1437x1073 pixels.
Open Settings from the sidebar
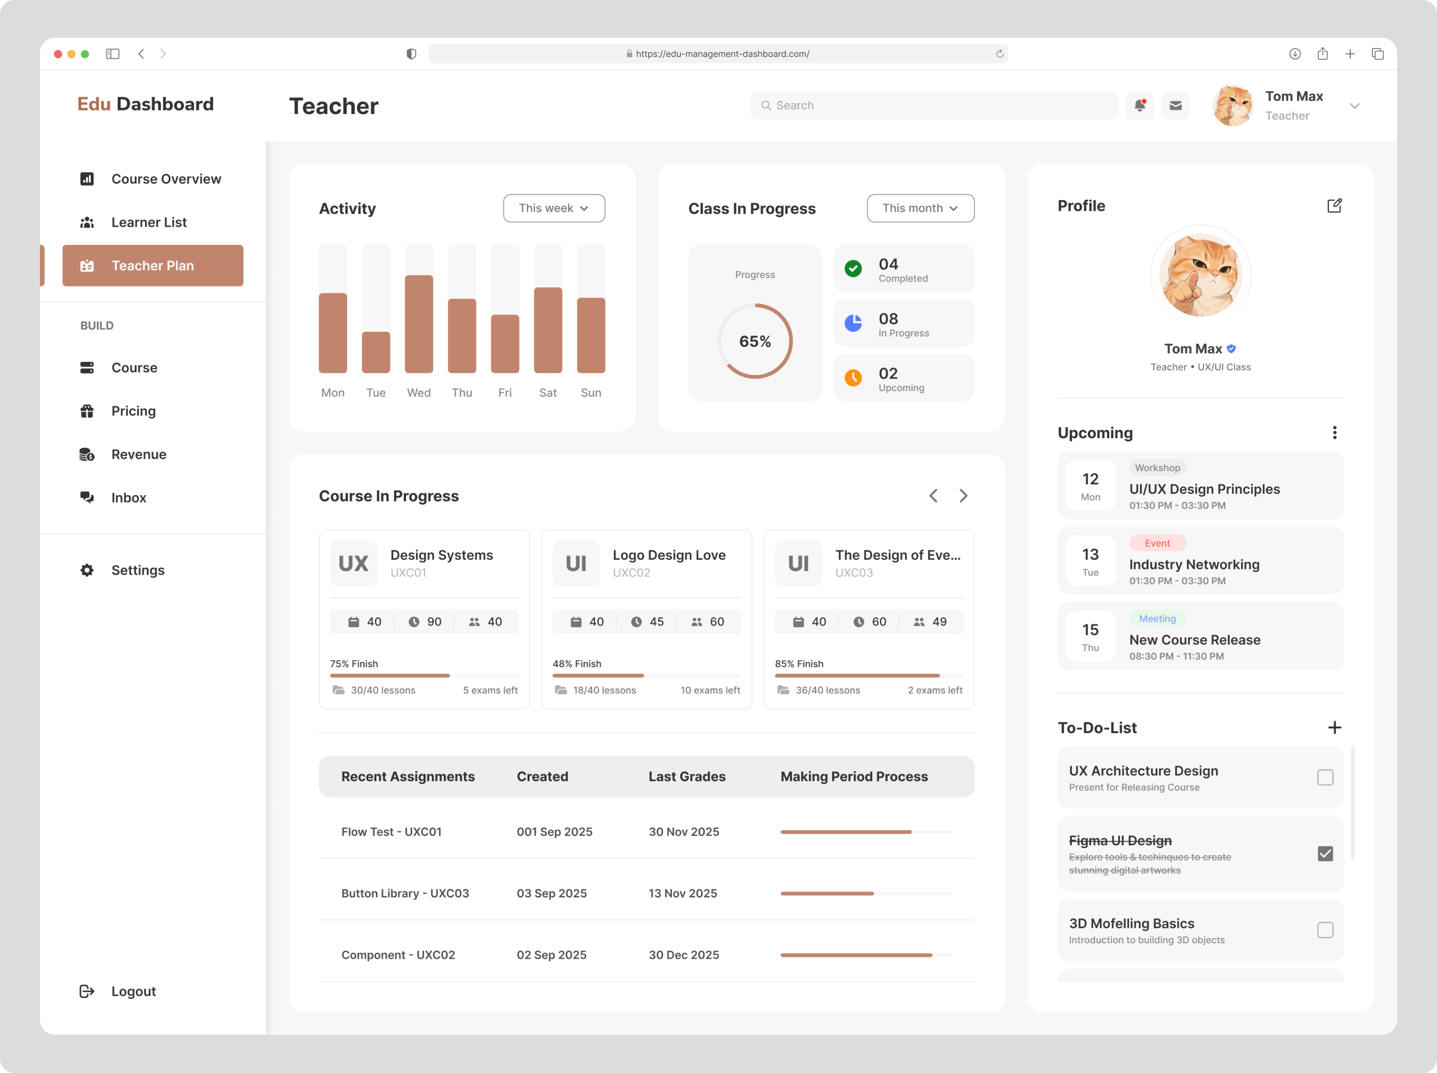[138, 570]
